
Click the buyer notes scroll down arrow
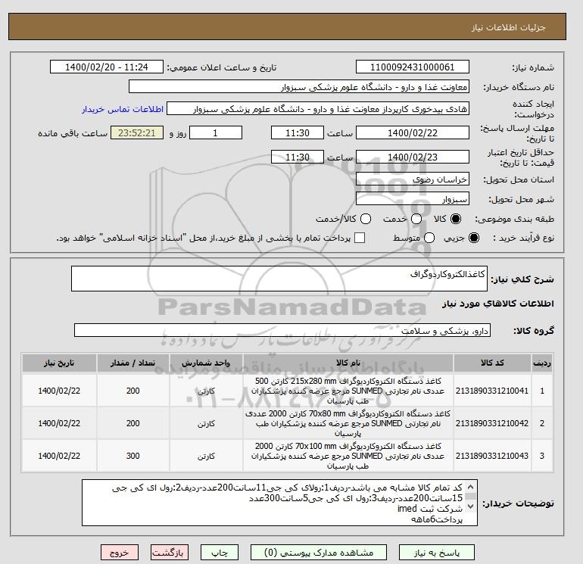[470, 506]
